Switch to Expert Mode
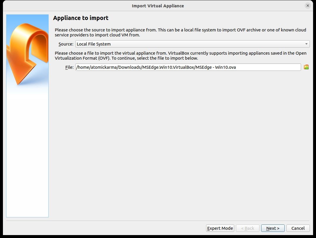This screenshot has height=238, width=316. click(x=220, y=228)
